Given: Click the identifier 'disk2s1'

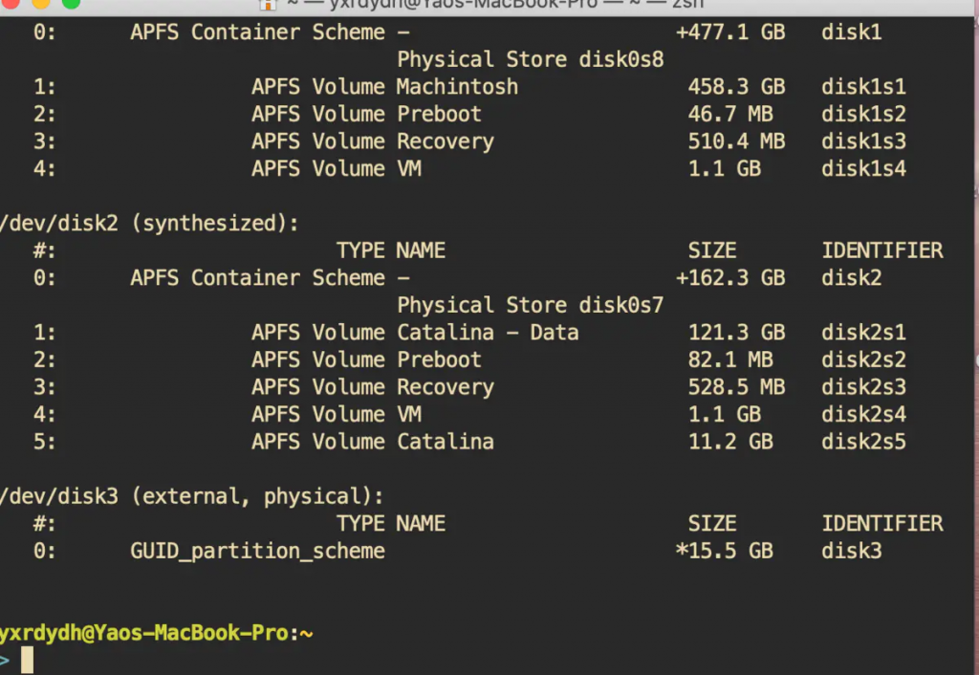Looking at the screenshot, I should [x=863, y=333].
